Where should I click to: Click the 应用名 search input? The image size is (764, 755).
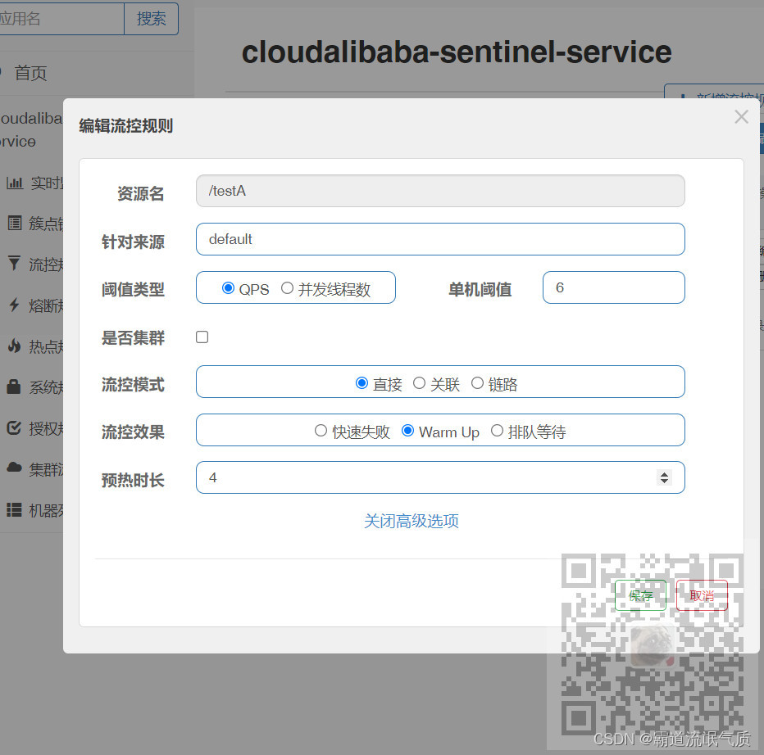tap(61, 19)
